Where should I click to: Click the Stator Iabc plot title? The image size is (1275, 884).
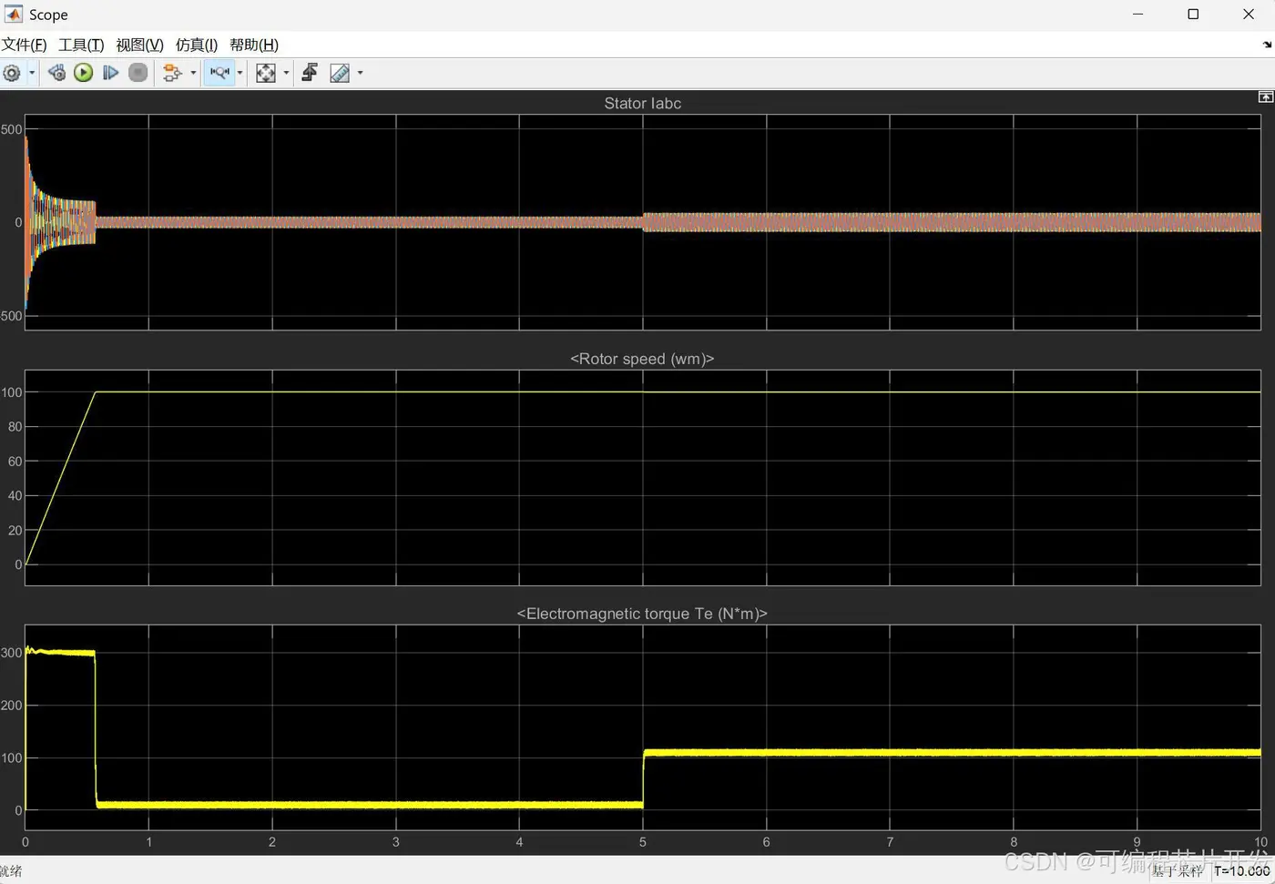(x=643, y=104)
